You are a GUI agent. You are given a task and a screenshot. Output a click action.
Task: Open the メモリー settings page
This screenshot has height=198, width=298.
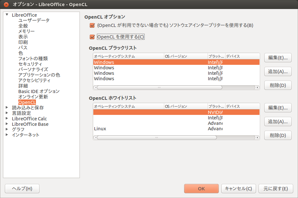(x=26, y=31)
